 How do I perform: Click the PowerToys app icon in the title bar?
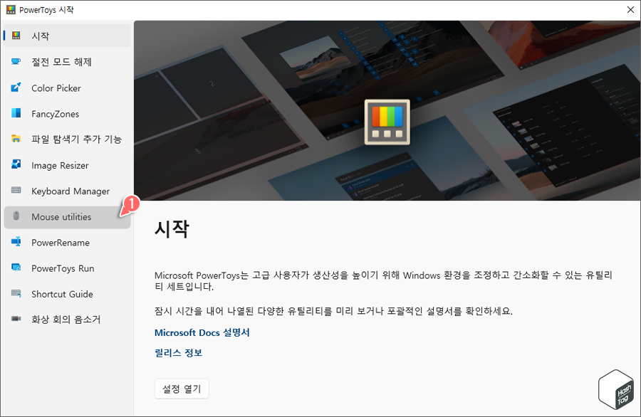pos(11,10)
